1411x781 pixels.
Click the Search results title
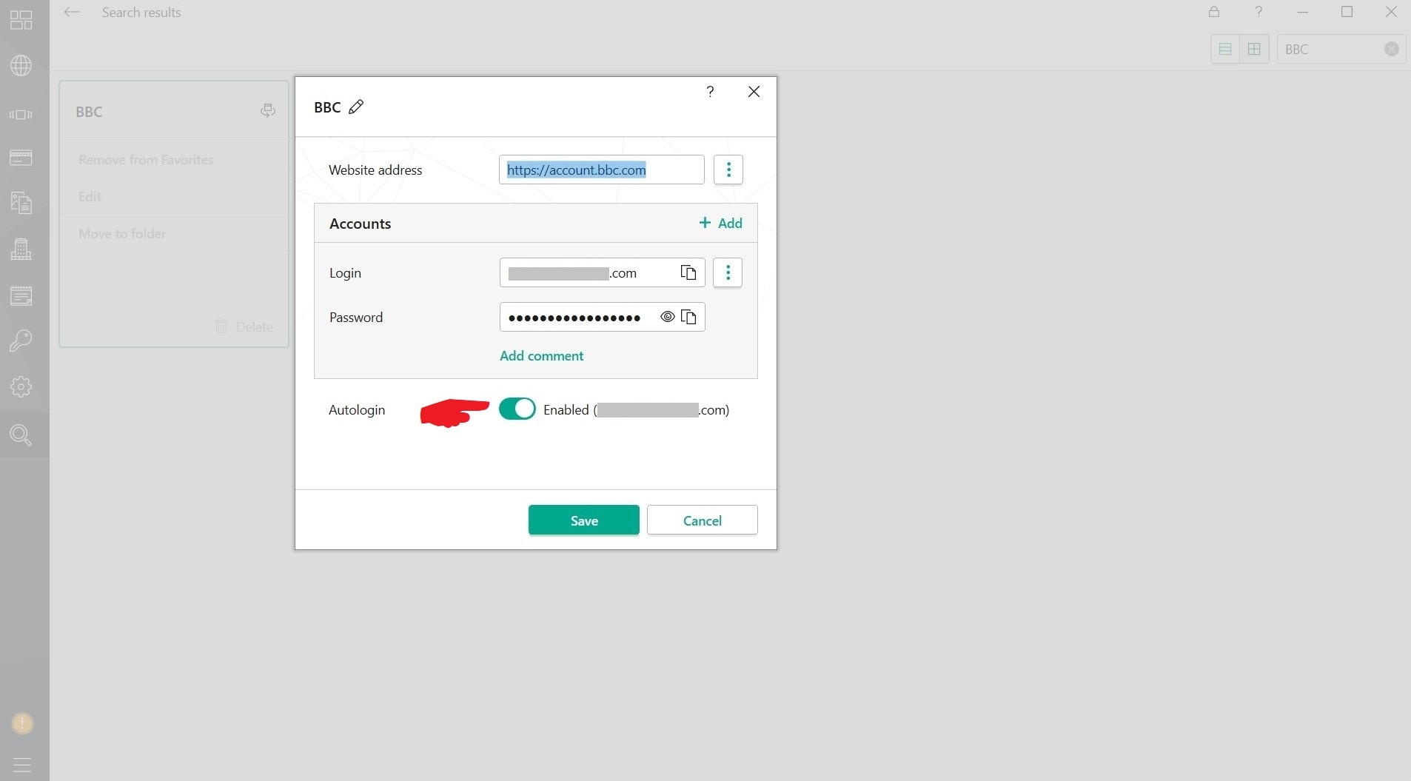(x=141, y=12)
